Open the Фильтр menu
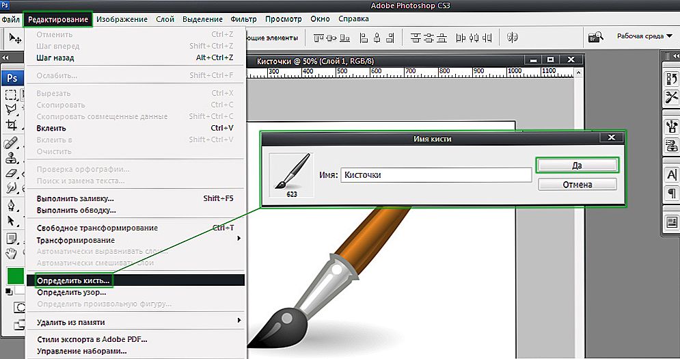Image resolution: width=680 pixels, height=359 pixels. tap(243, 19)
